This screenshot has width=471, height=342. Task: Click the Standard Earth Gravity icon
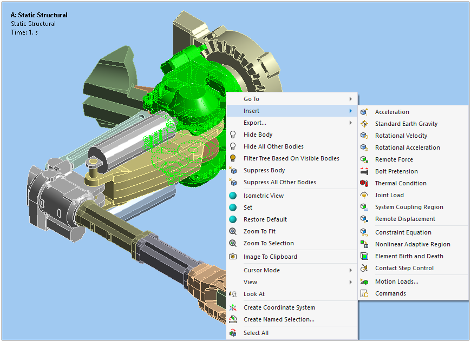click(x=364, y=124)
